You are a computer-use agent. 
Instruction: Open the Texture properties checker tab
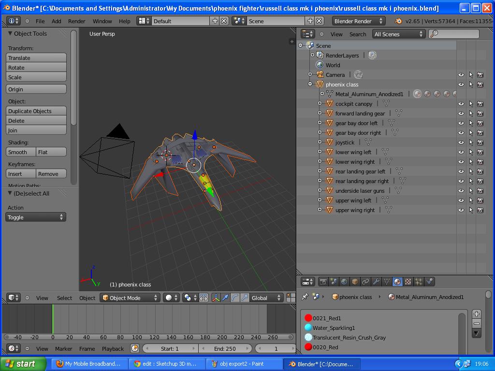pyautogui.click(x=408, y=282)
